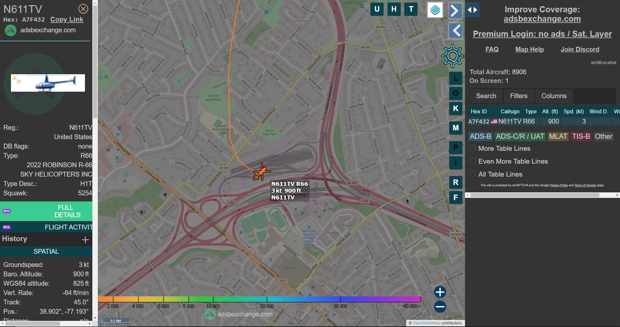
Task: Click Join Discord link
Action: [x=580, y=49]
